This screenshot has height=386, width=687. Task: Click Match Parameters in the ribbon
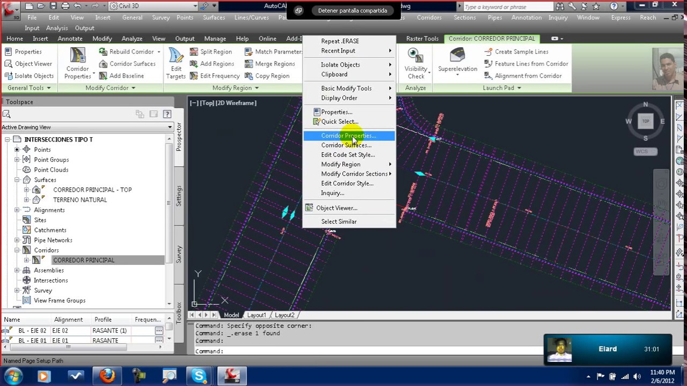point(273,51)
